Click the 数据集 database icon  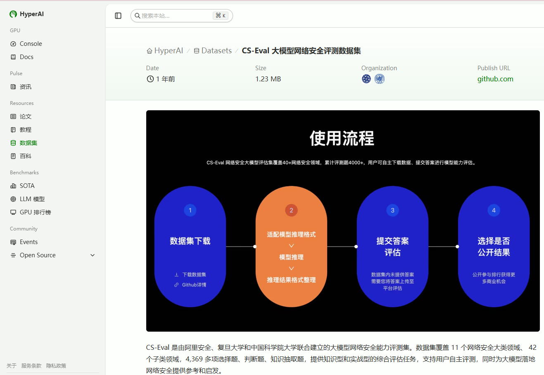click(13, 143)
